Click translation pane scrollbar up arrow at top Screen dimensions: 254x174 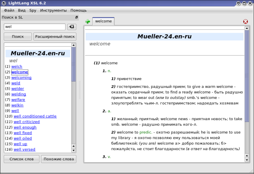[247, 28]
